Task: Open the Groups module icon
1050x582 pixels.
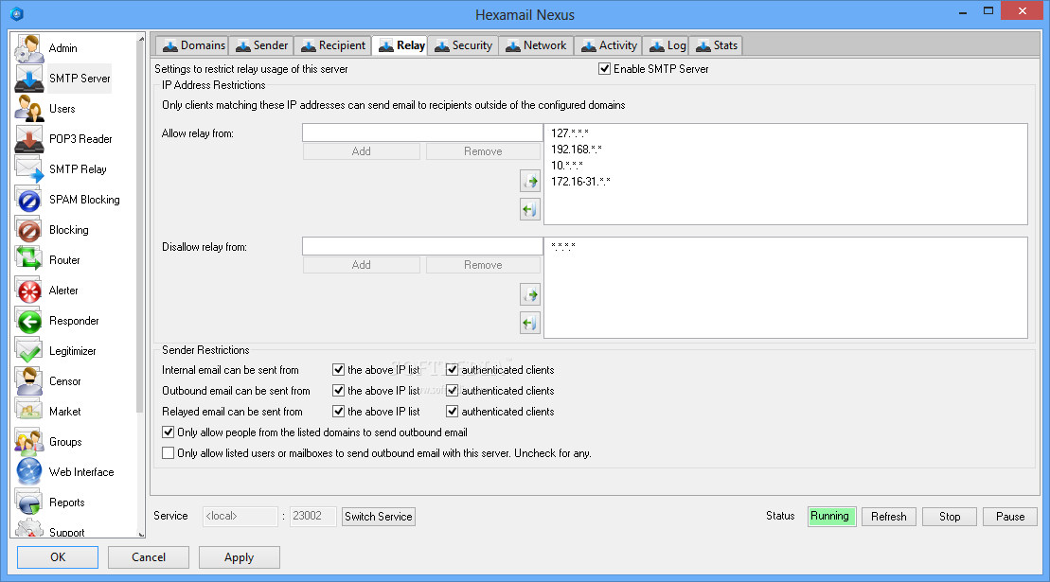Action: tap(28, 442)
